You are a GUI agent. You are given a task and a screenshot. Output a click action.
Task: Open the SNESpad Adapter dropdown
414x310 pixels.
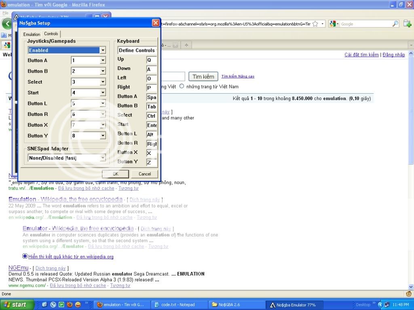(67, 158)
